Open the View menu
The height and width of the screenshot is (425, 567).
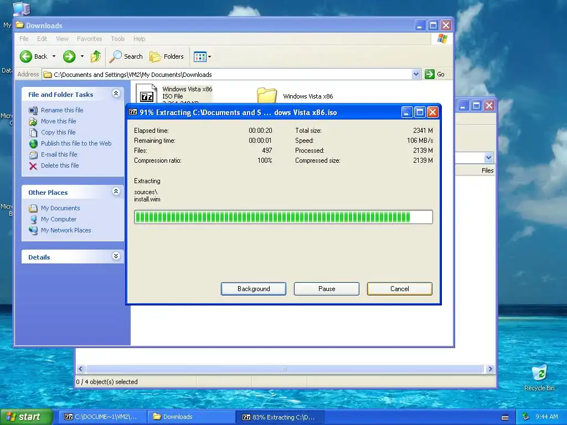(62, 39)
